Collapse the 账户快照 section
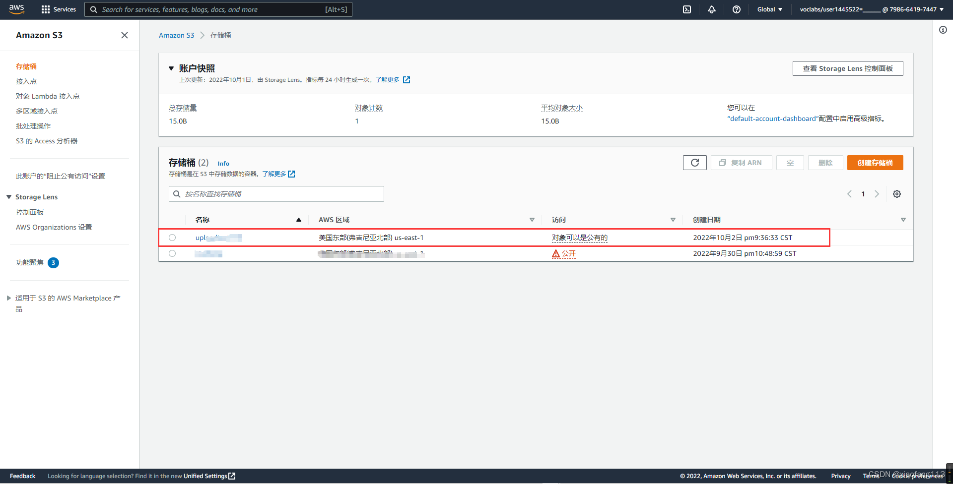This screenshot has width=953, height=484. pos(171,68)
